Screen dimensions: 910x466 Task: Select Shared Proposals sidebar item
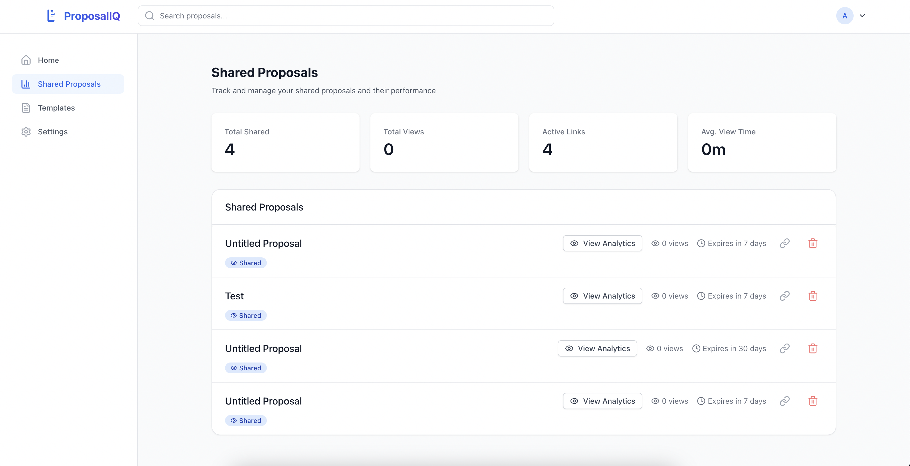click(x=69, y=84)
